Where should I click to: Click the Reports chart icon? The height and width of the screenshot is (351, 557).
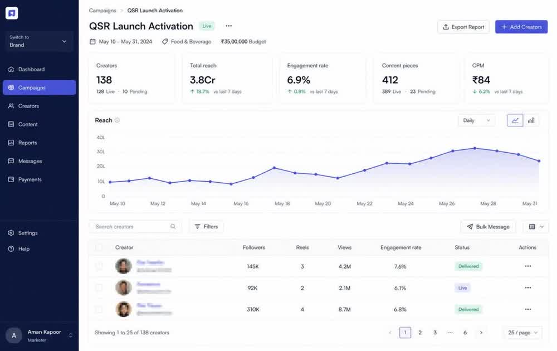pos(11,143)
